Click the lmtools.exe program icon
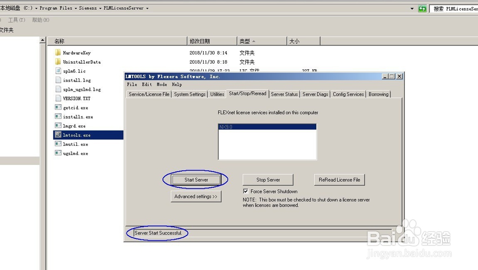 tap(58, 135)
